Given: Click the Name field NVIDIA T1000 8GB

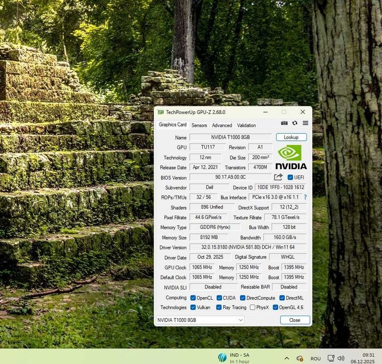Looking at the screenshot, I should (230, 137).
